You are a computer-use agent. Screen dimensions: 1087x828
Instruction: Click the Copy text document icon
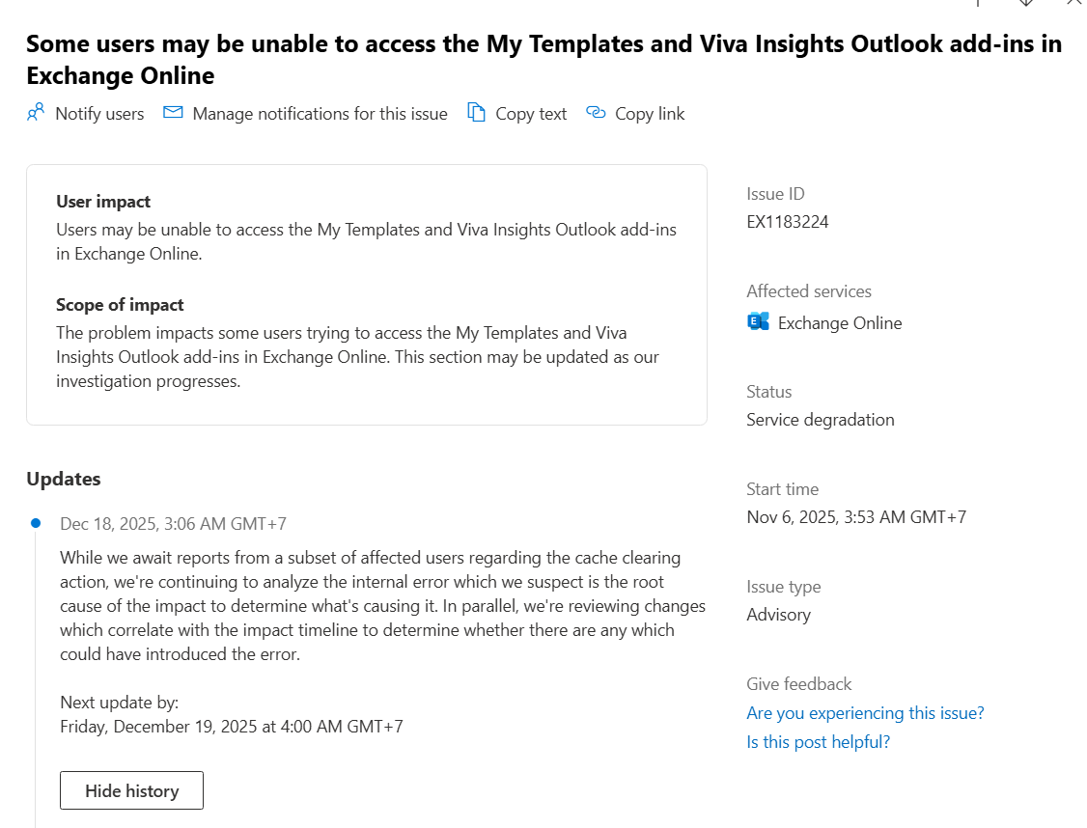(476, 112)
